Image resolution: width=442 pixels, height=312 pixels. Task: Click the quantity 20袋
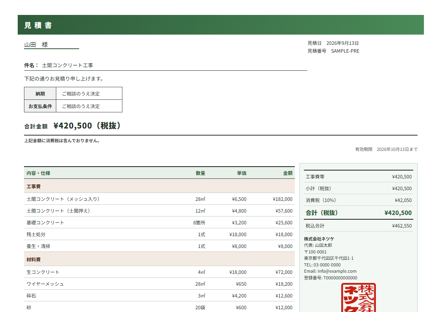point(200,308)
